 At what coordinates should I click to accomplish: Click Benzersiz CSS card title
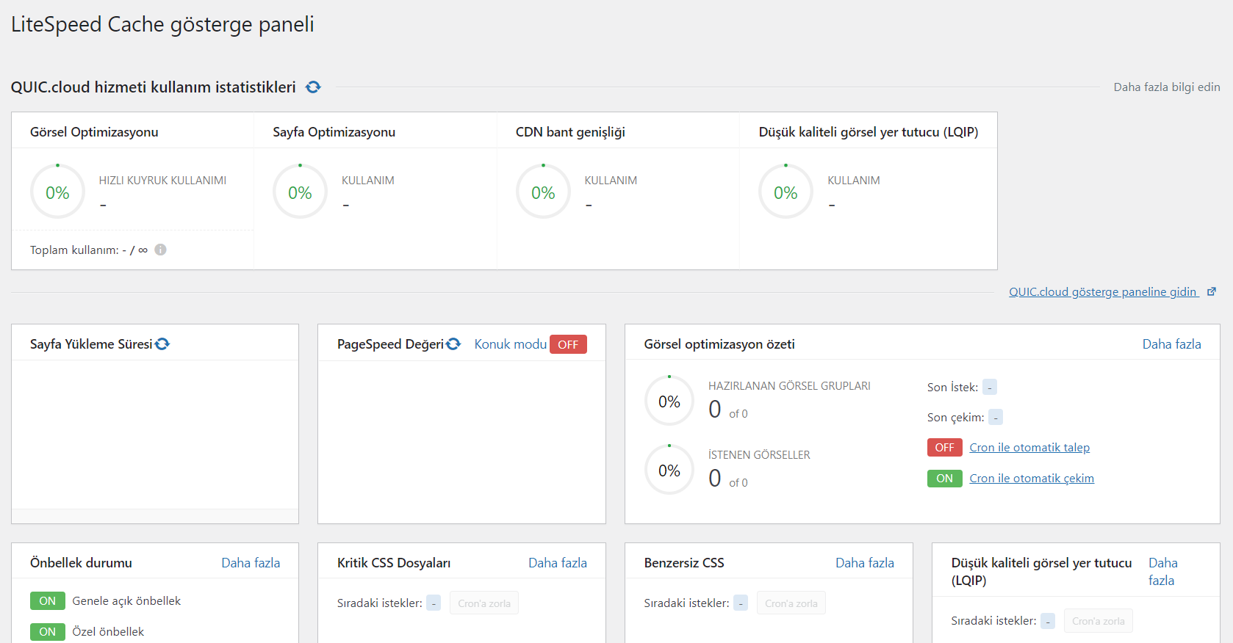point(684,563)
